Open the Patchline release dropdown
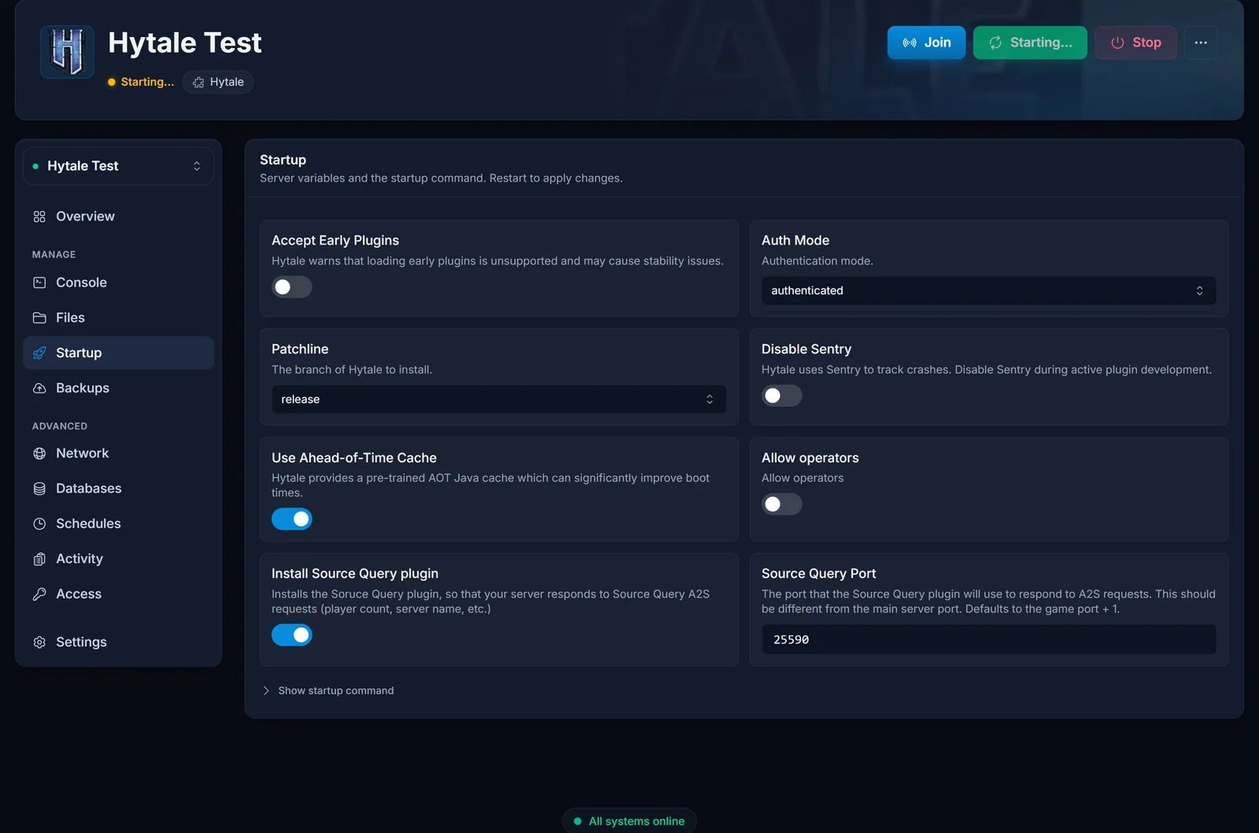The height and width of the screenshot is (833, 1259). click(499, 399)
